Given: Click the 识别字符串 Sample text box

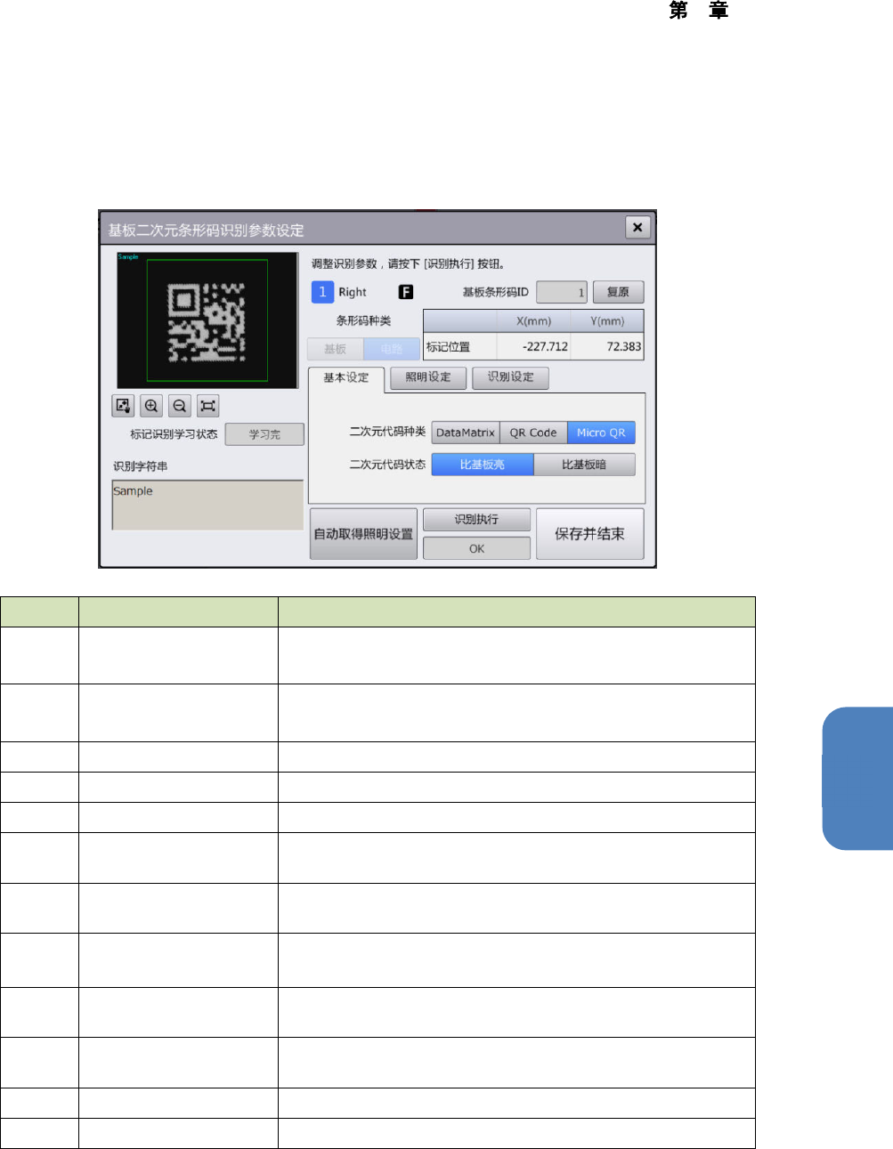Looking at the screenshot, I should 207,506.
